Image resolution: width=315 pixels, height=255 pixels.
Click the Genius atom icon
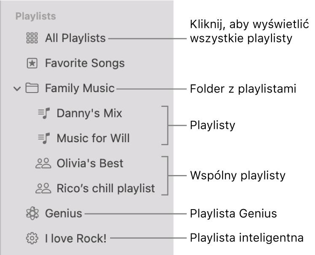click(32, 213)
